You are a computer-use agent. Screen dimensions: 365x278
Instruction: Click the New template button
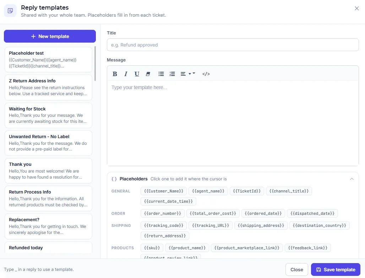click(x=50, y=36)
